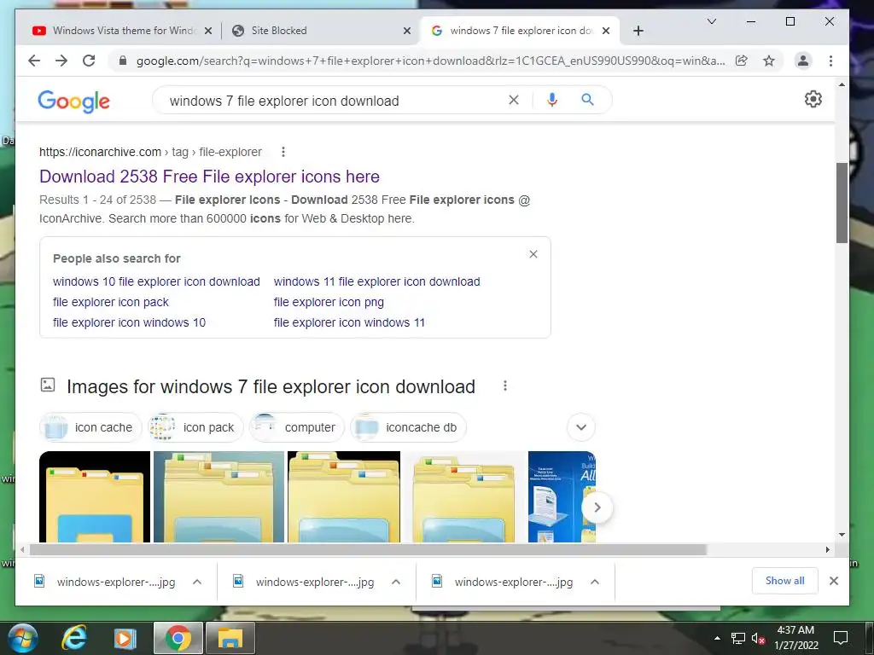Click the vertical page scrollbar thumb
Screen dimensions: 874x655
coord(842,203)
